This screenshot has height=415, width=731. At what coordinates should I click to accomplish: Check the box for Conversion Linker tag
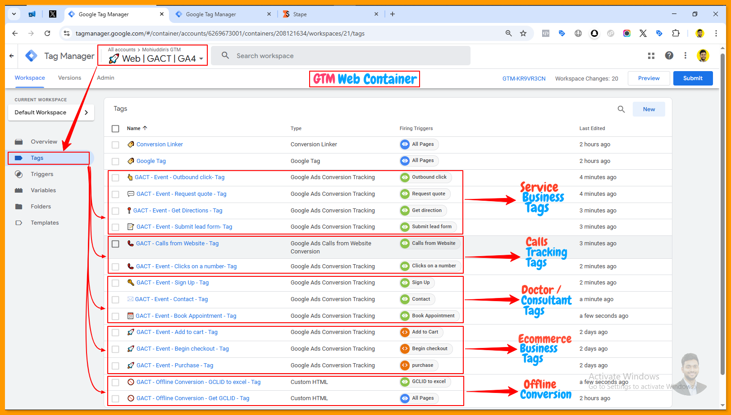[x=115, y=145]
